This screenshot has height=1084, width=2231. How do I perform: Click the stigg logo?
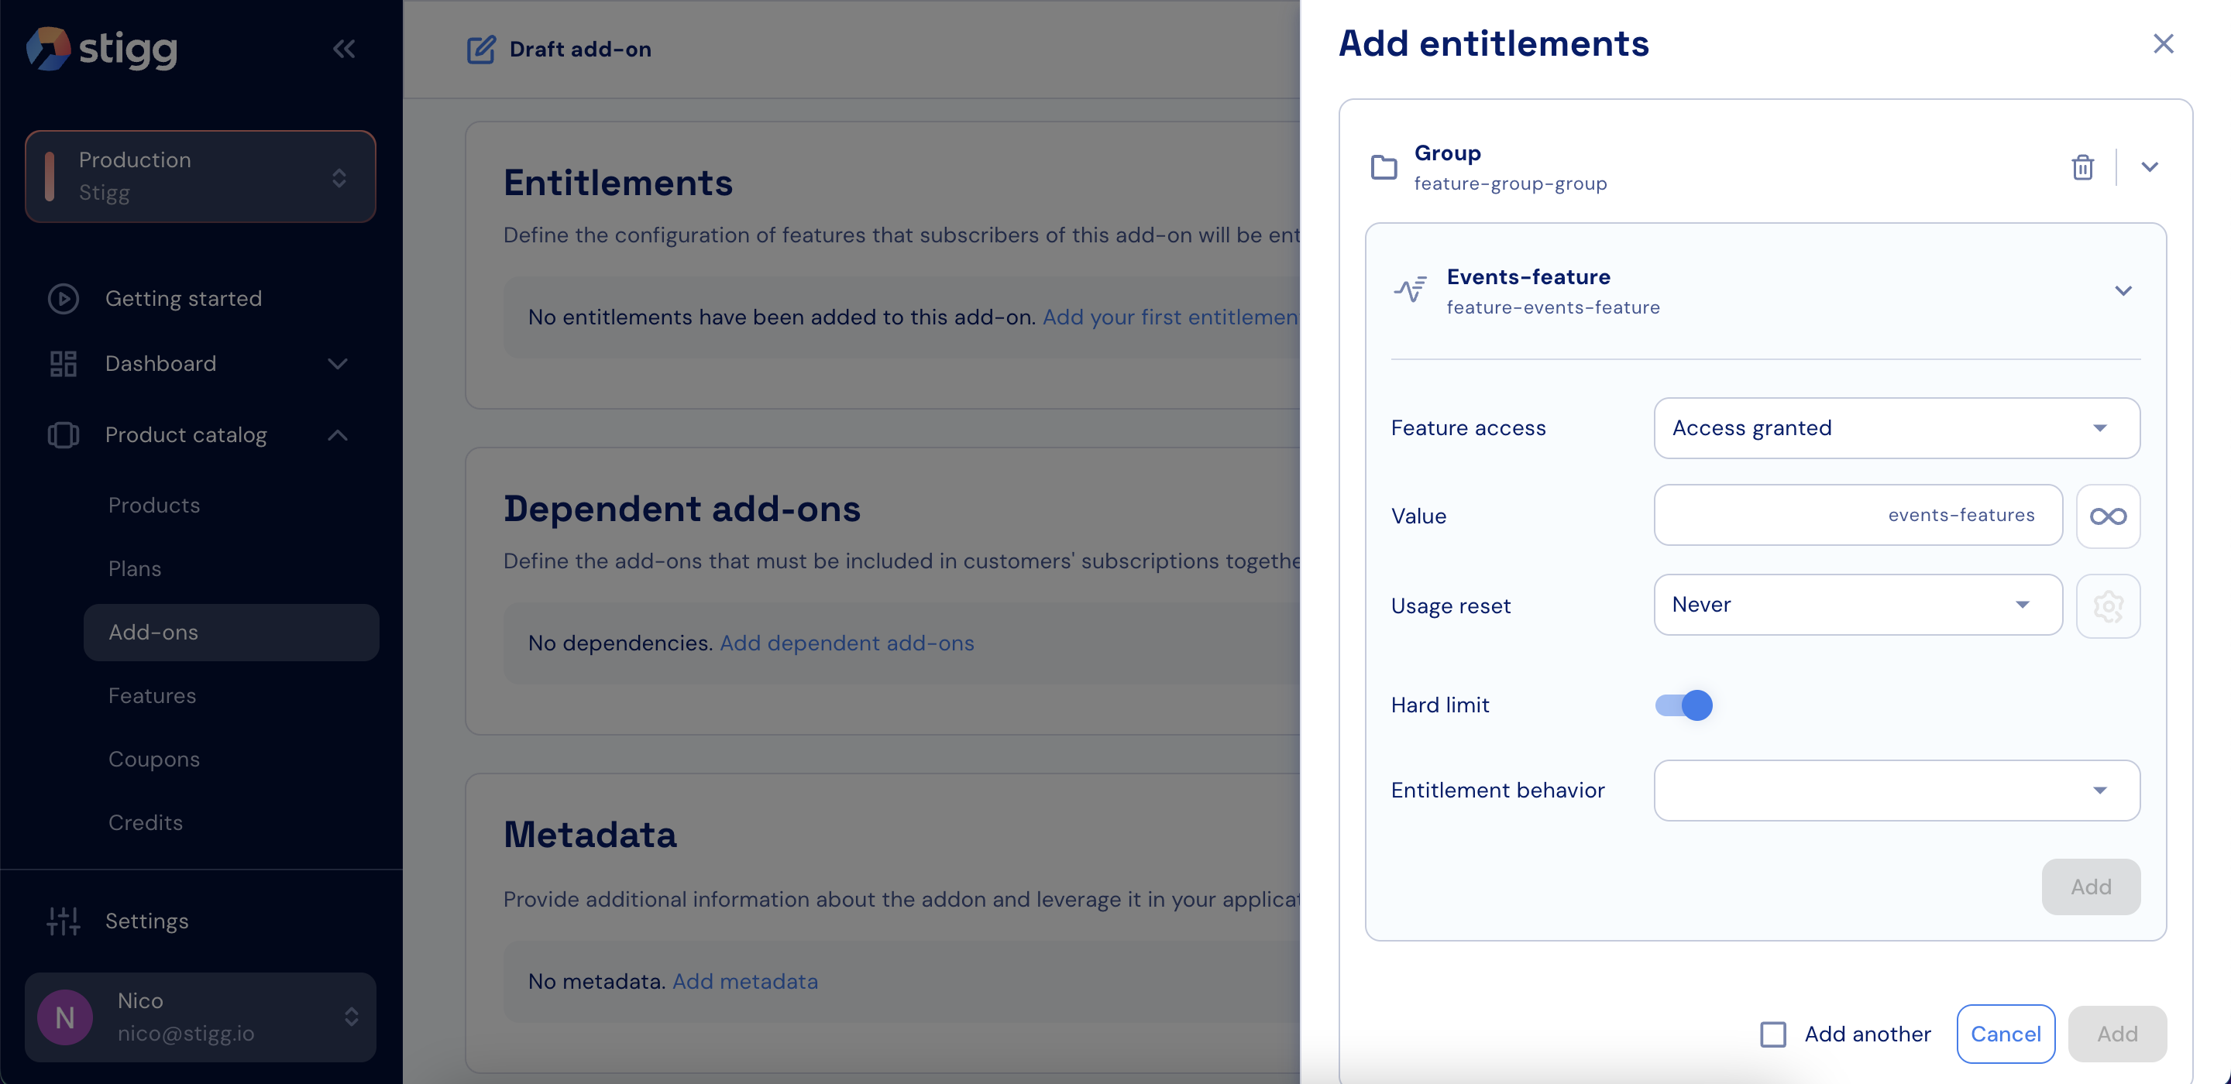tap(102, 49)
